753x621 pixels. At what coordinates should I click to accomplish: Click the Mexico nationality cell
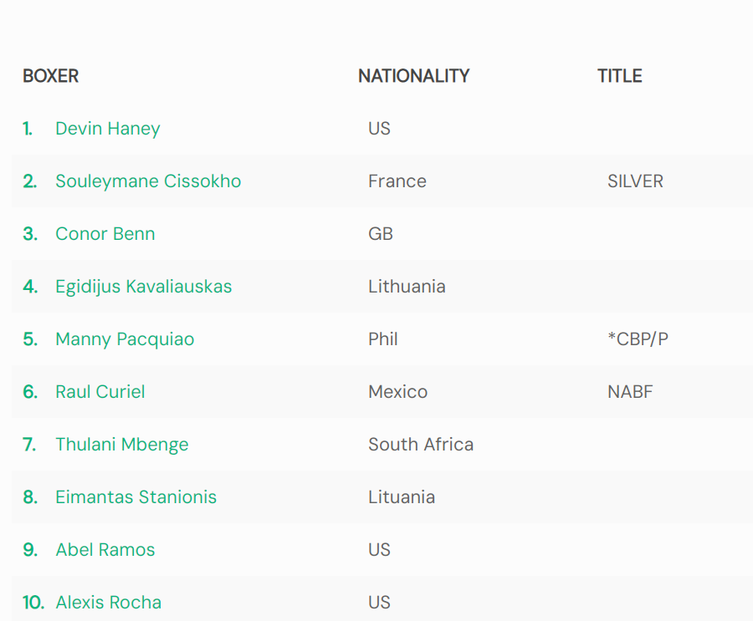(397, 392)
